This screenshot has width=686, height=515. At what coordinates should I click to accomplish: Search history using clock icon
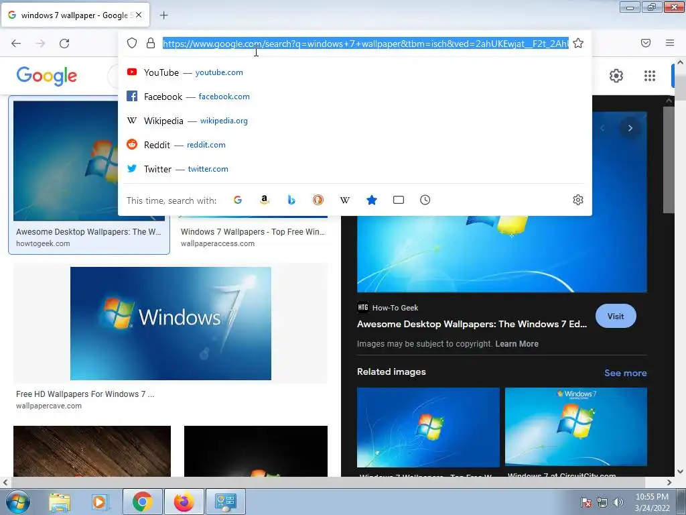(x=425, y=200)
